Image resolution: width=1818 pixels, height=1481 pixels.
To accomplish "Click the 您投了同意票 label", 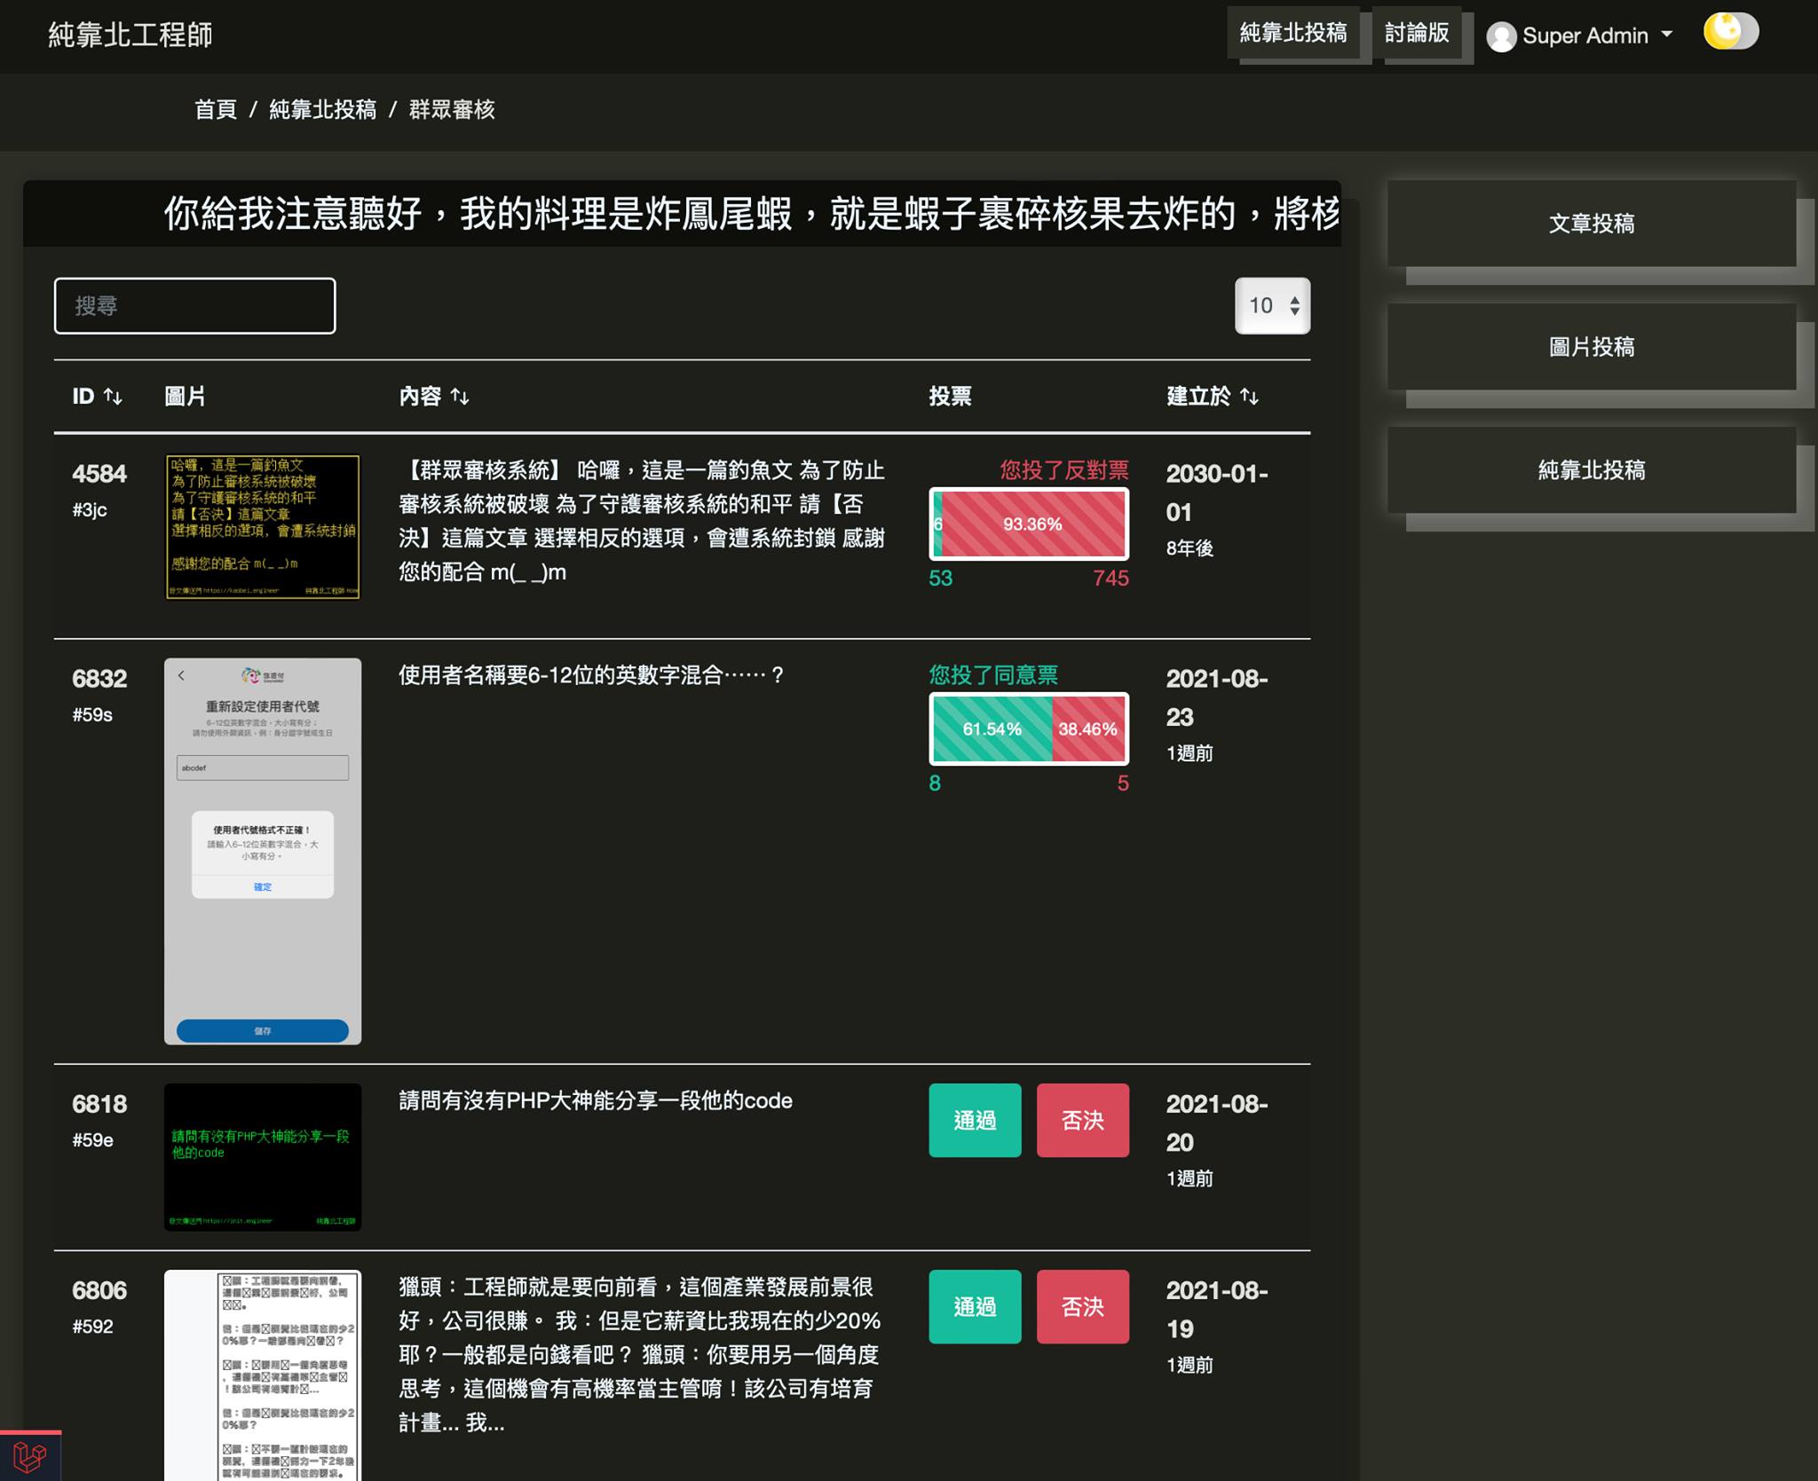I will click(993, 675).
